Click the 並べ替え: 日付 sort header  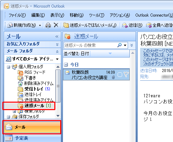(x=76, y=54)
